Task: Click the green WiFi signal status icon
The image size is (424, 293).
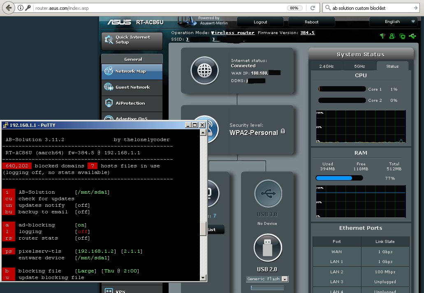Action: pos(382,36)
